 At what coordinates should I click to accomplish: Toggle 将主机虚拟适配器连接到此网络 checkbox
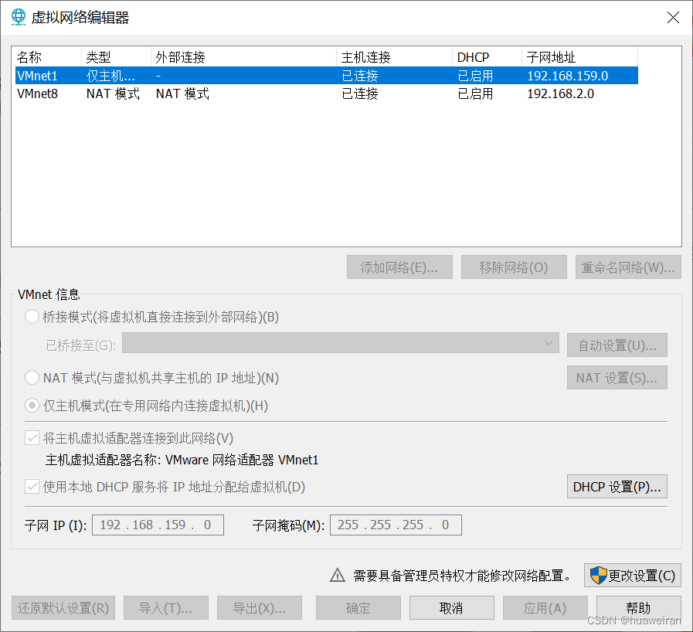point(32,438)
